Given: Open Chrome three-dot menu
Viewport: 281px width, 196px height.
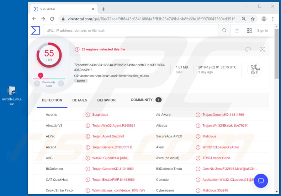Looking at the screenshot, I should [x=273, y=19].
